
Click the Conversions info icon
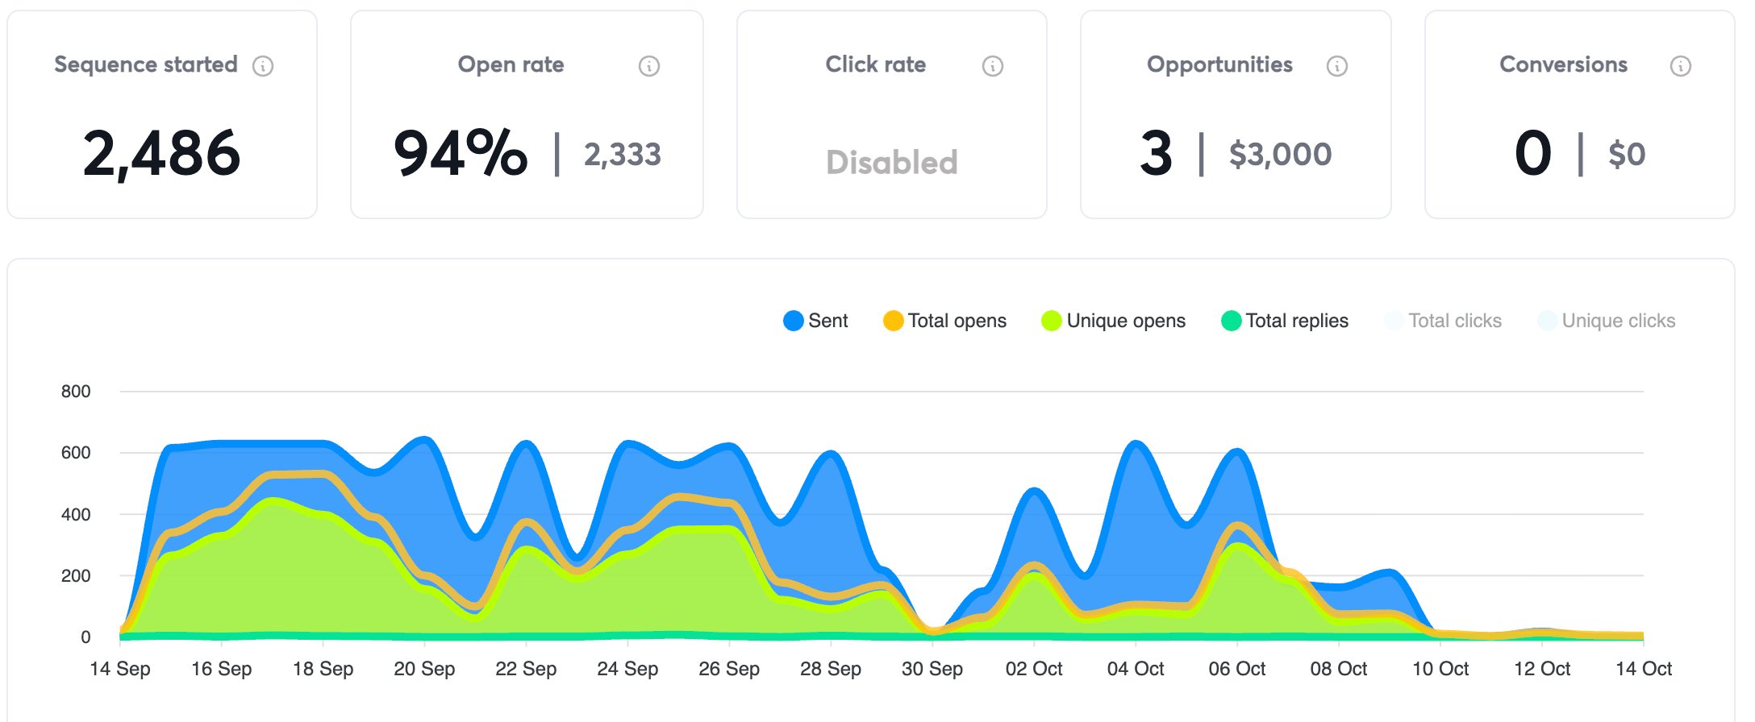point(1681,66)
